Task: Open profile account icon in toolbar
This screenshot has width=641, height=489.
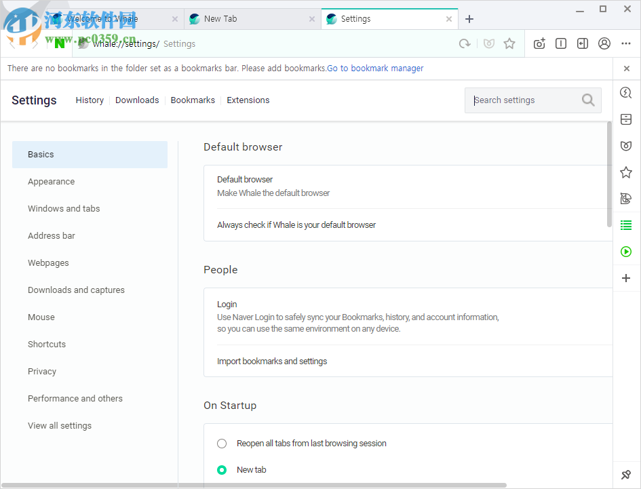Action: point(604,43)
